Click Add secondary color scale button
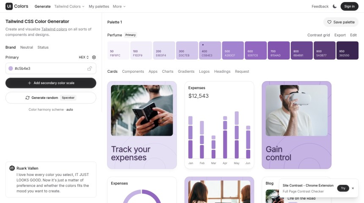Screen dimensions: 364x203 [51, 83]
